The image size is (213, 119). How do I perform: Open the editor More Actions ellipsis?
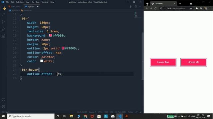tap(140, 7)
